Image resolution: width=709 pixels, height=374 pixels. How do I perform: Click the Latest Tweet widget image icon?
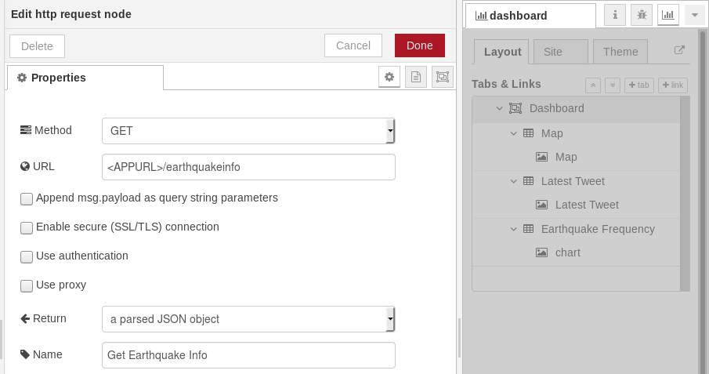coord(541,205)
